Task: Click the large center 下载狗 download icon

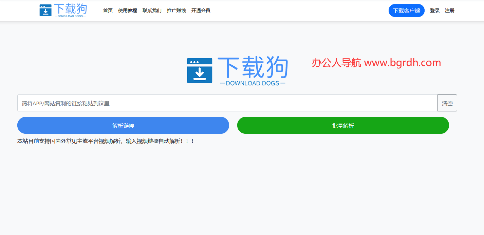Action: click(x=200, y=70)
